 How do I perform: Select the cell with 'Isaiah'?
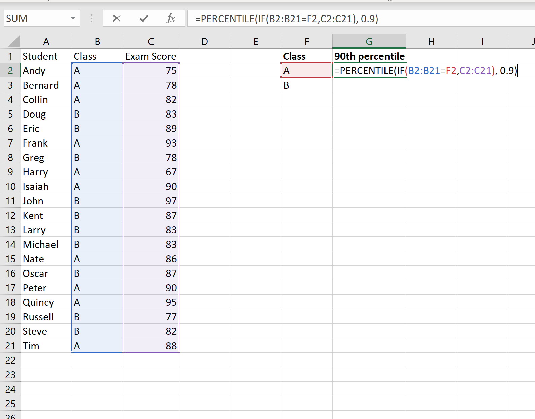[x=46, y=186]
